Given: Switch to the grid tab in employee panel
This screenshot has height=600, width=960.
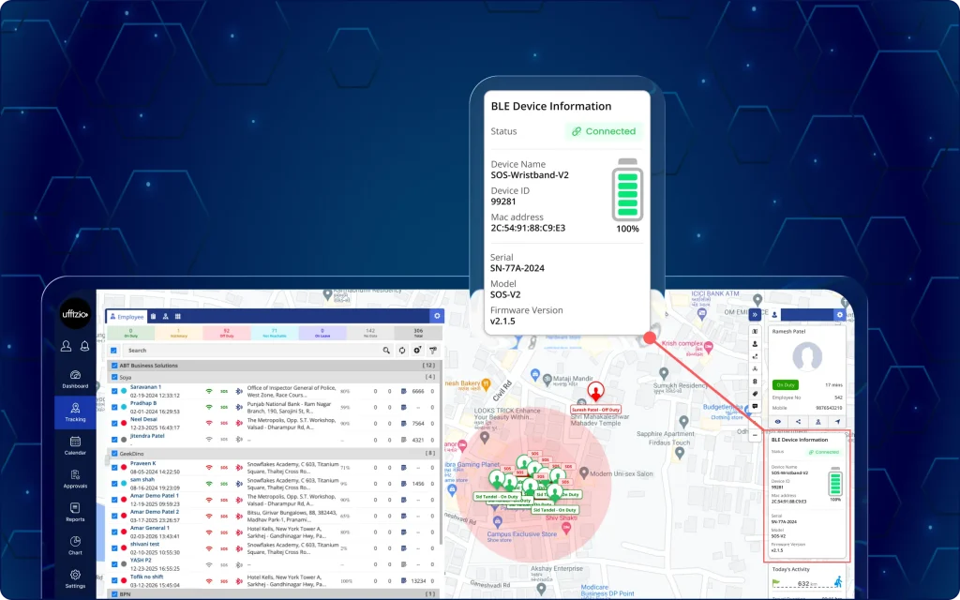Looking at the screenshot, I should coord(177,317).
